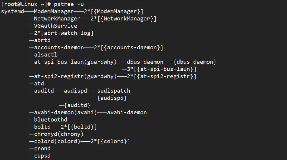Select the sedispatch child process

114,91
